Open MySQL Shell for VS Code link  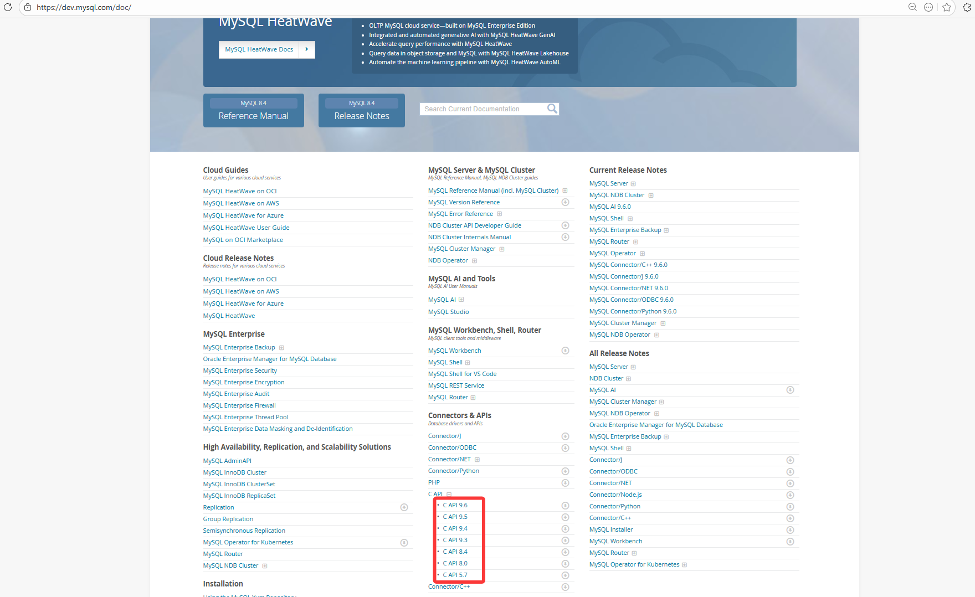point(463,374)
